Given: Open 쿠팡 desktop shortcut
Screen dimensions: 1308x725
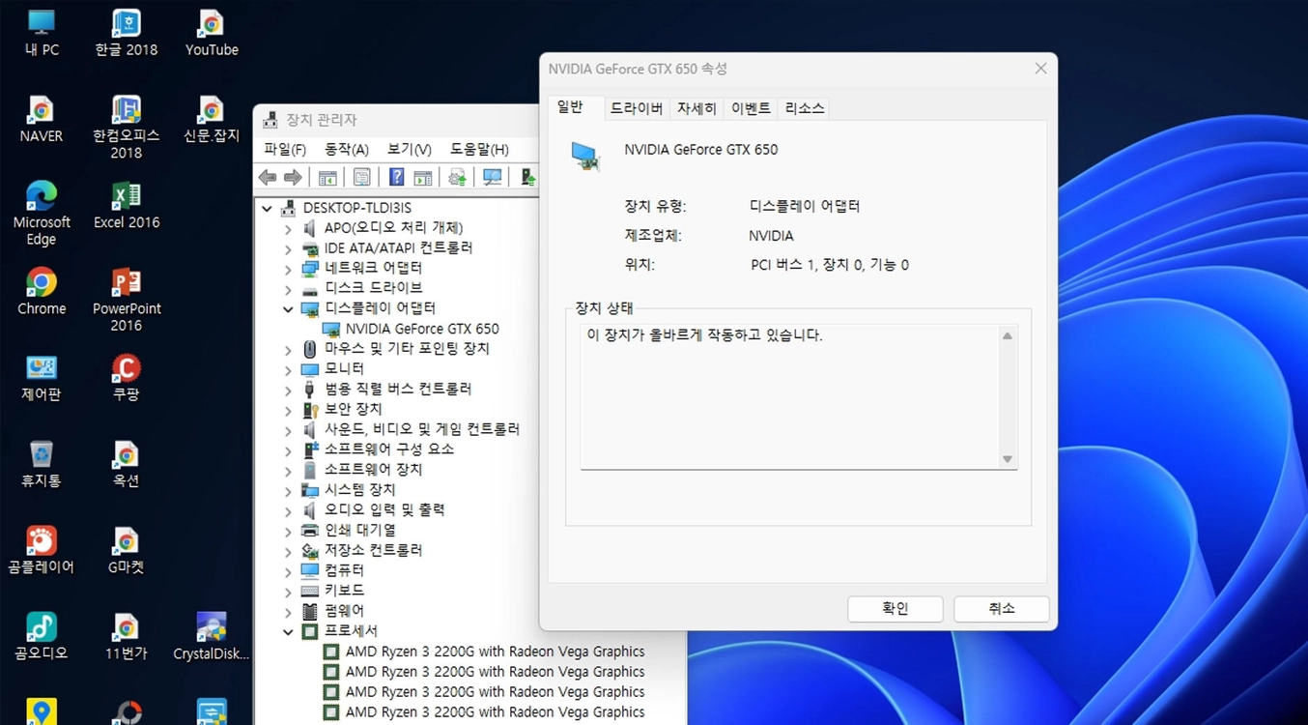Looking at the screenshot, I should 126,378.
